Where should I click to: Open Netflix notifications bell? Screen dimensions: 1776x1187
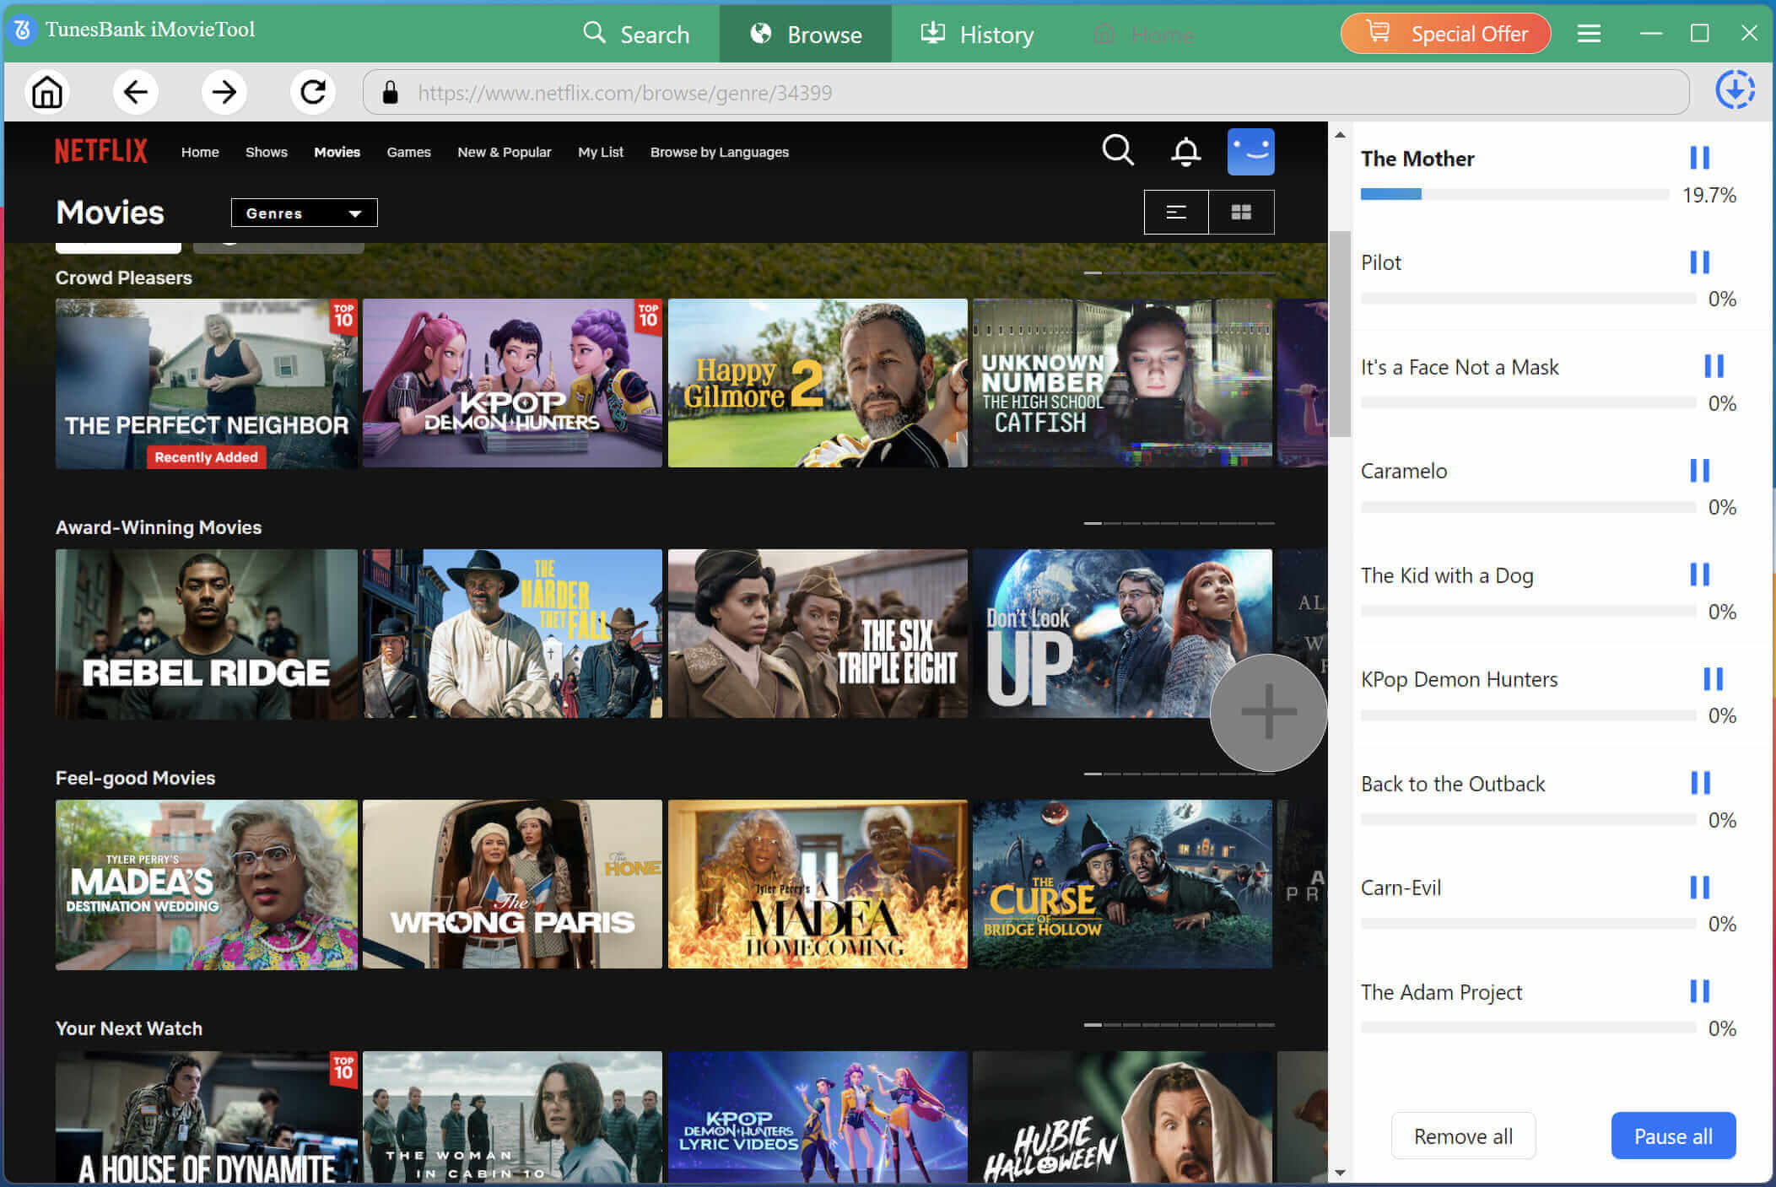(1185, 152)
